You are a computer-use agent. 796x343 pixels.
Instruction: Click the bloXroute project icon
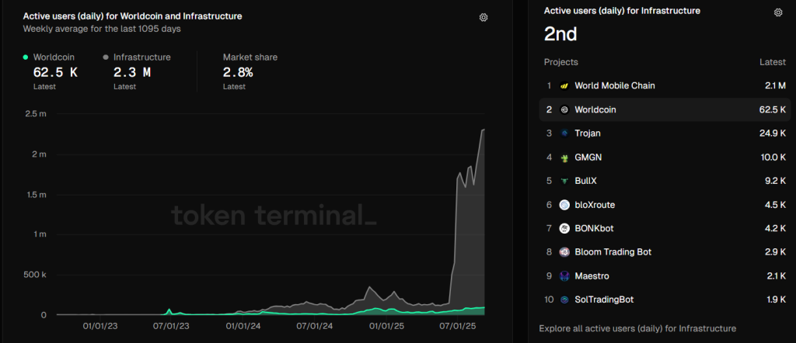coord(564,205)
